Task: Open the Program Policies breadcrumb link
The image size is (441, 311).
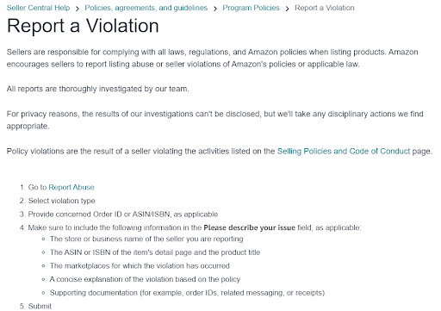Action: coord(251,8)
